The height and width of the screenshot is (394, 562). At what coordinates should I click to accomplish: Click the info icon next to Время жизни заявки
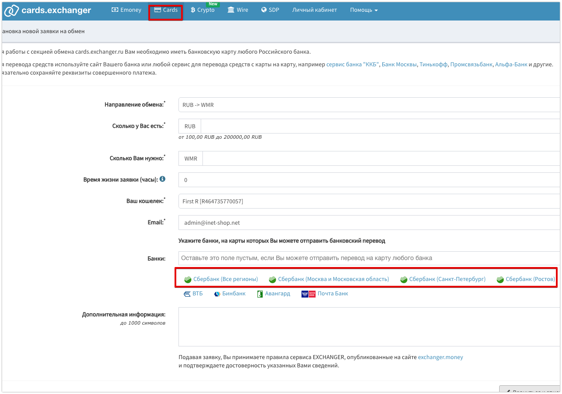click(x=162, y=179)
